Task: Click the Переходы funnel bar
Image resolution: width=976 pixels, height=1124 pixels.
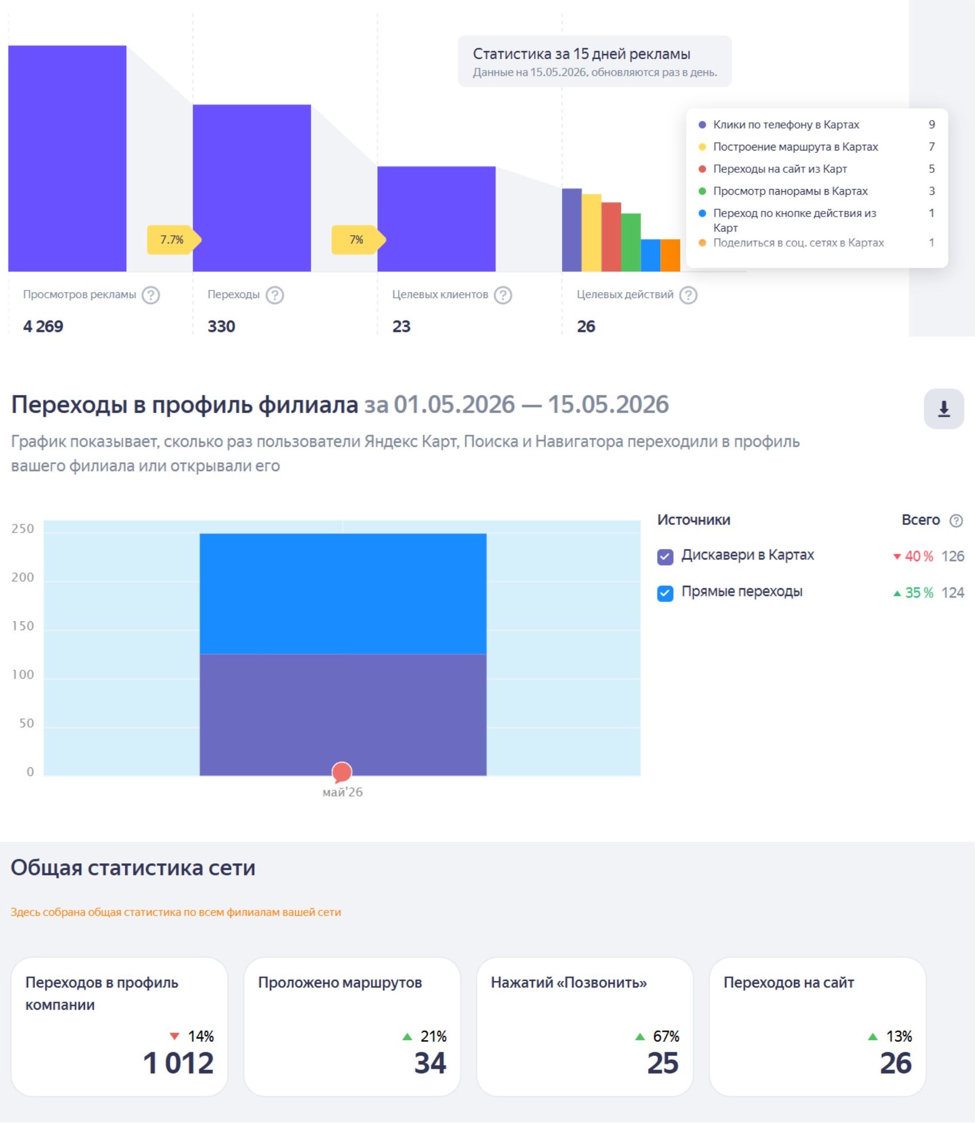Action: click(x=252, y=188)
